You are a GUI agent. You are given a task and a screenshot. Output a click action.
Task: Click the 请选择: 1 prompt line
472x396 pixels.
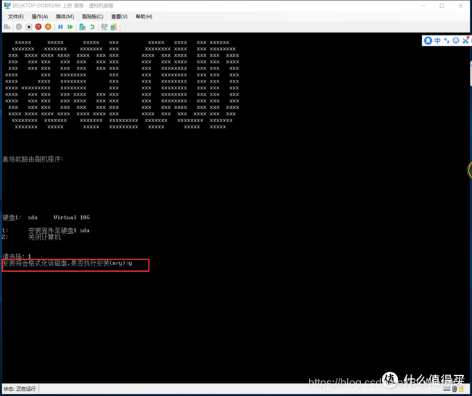coord(17,256)
